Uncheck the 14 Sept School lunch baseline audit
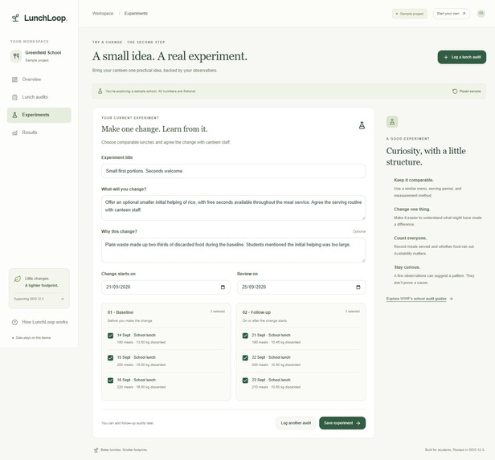Viewport: 495px width, 460px height. point(111,336)
